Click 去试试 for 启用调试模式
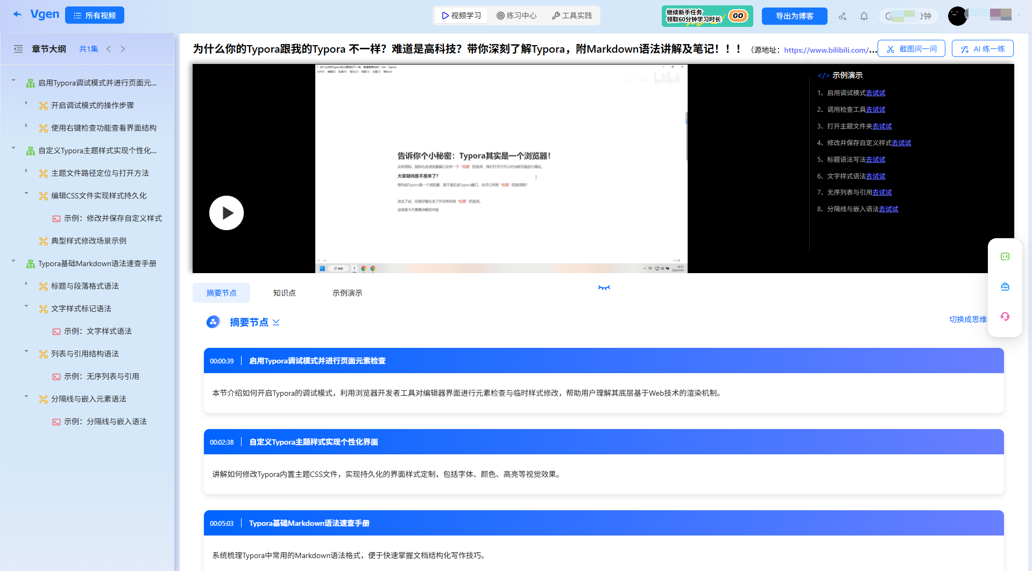Screen dimensions: 1032x571 [x=875, y=93]
